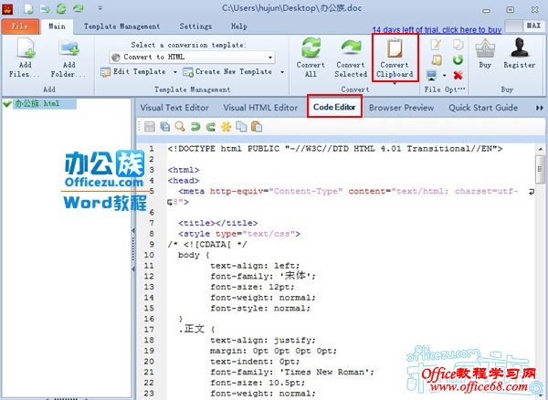
Task: Click the red X delete icon in File Options
Action: click(x=458, y=75)
